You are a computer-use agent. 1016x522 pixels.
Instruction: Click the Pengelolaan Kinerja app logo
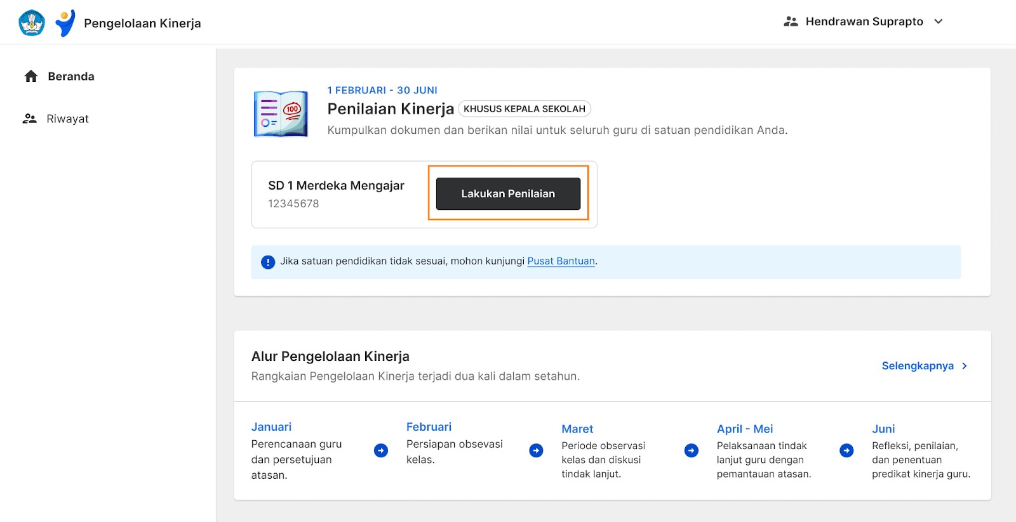65,23
